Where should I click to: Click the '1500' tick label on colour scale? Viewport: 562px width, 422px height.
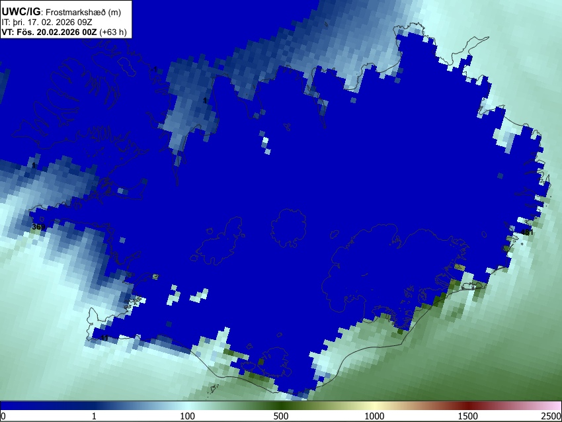(468, 416)
